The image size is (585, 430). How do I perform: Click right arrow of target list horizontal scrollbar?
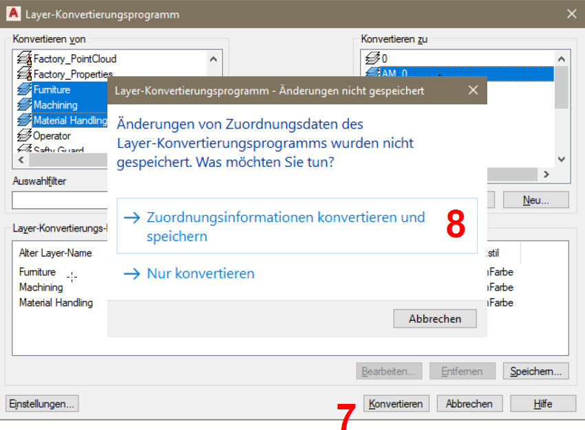pos(546,174)
